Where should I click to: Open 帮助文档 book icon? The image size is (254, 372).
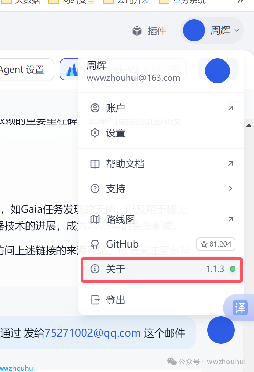(95, 164)
